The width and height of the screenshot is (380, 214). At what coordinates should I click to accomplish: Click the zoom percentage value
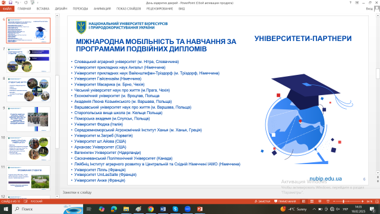point(369,202)
